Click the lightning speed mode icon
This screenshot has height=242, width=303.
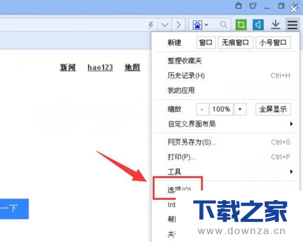151,25
